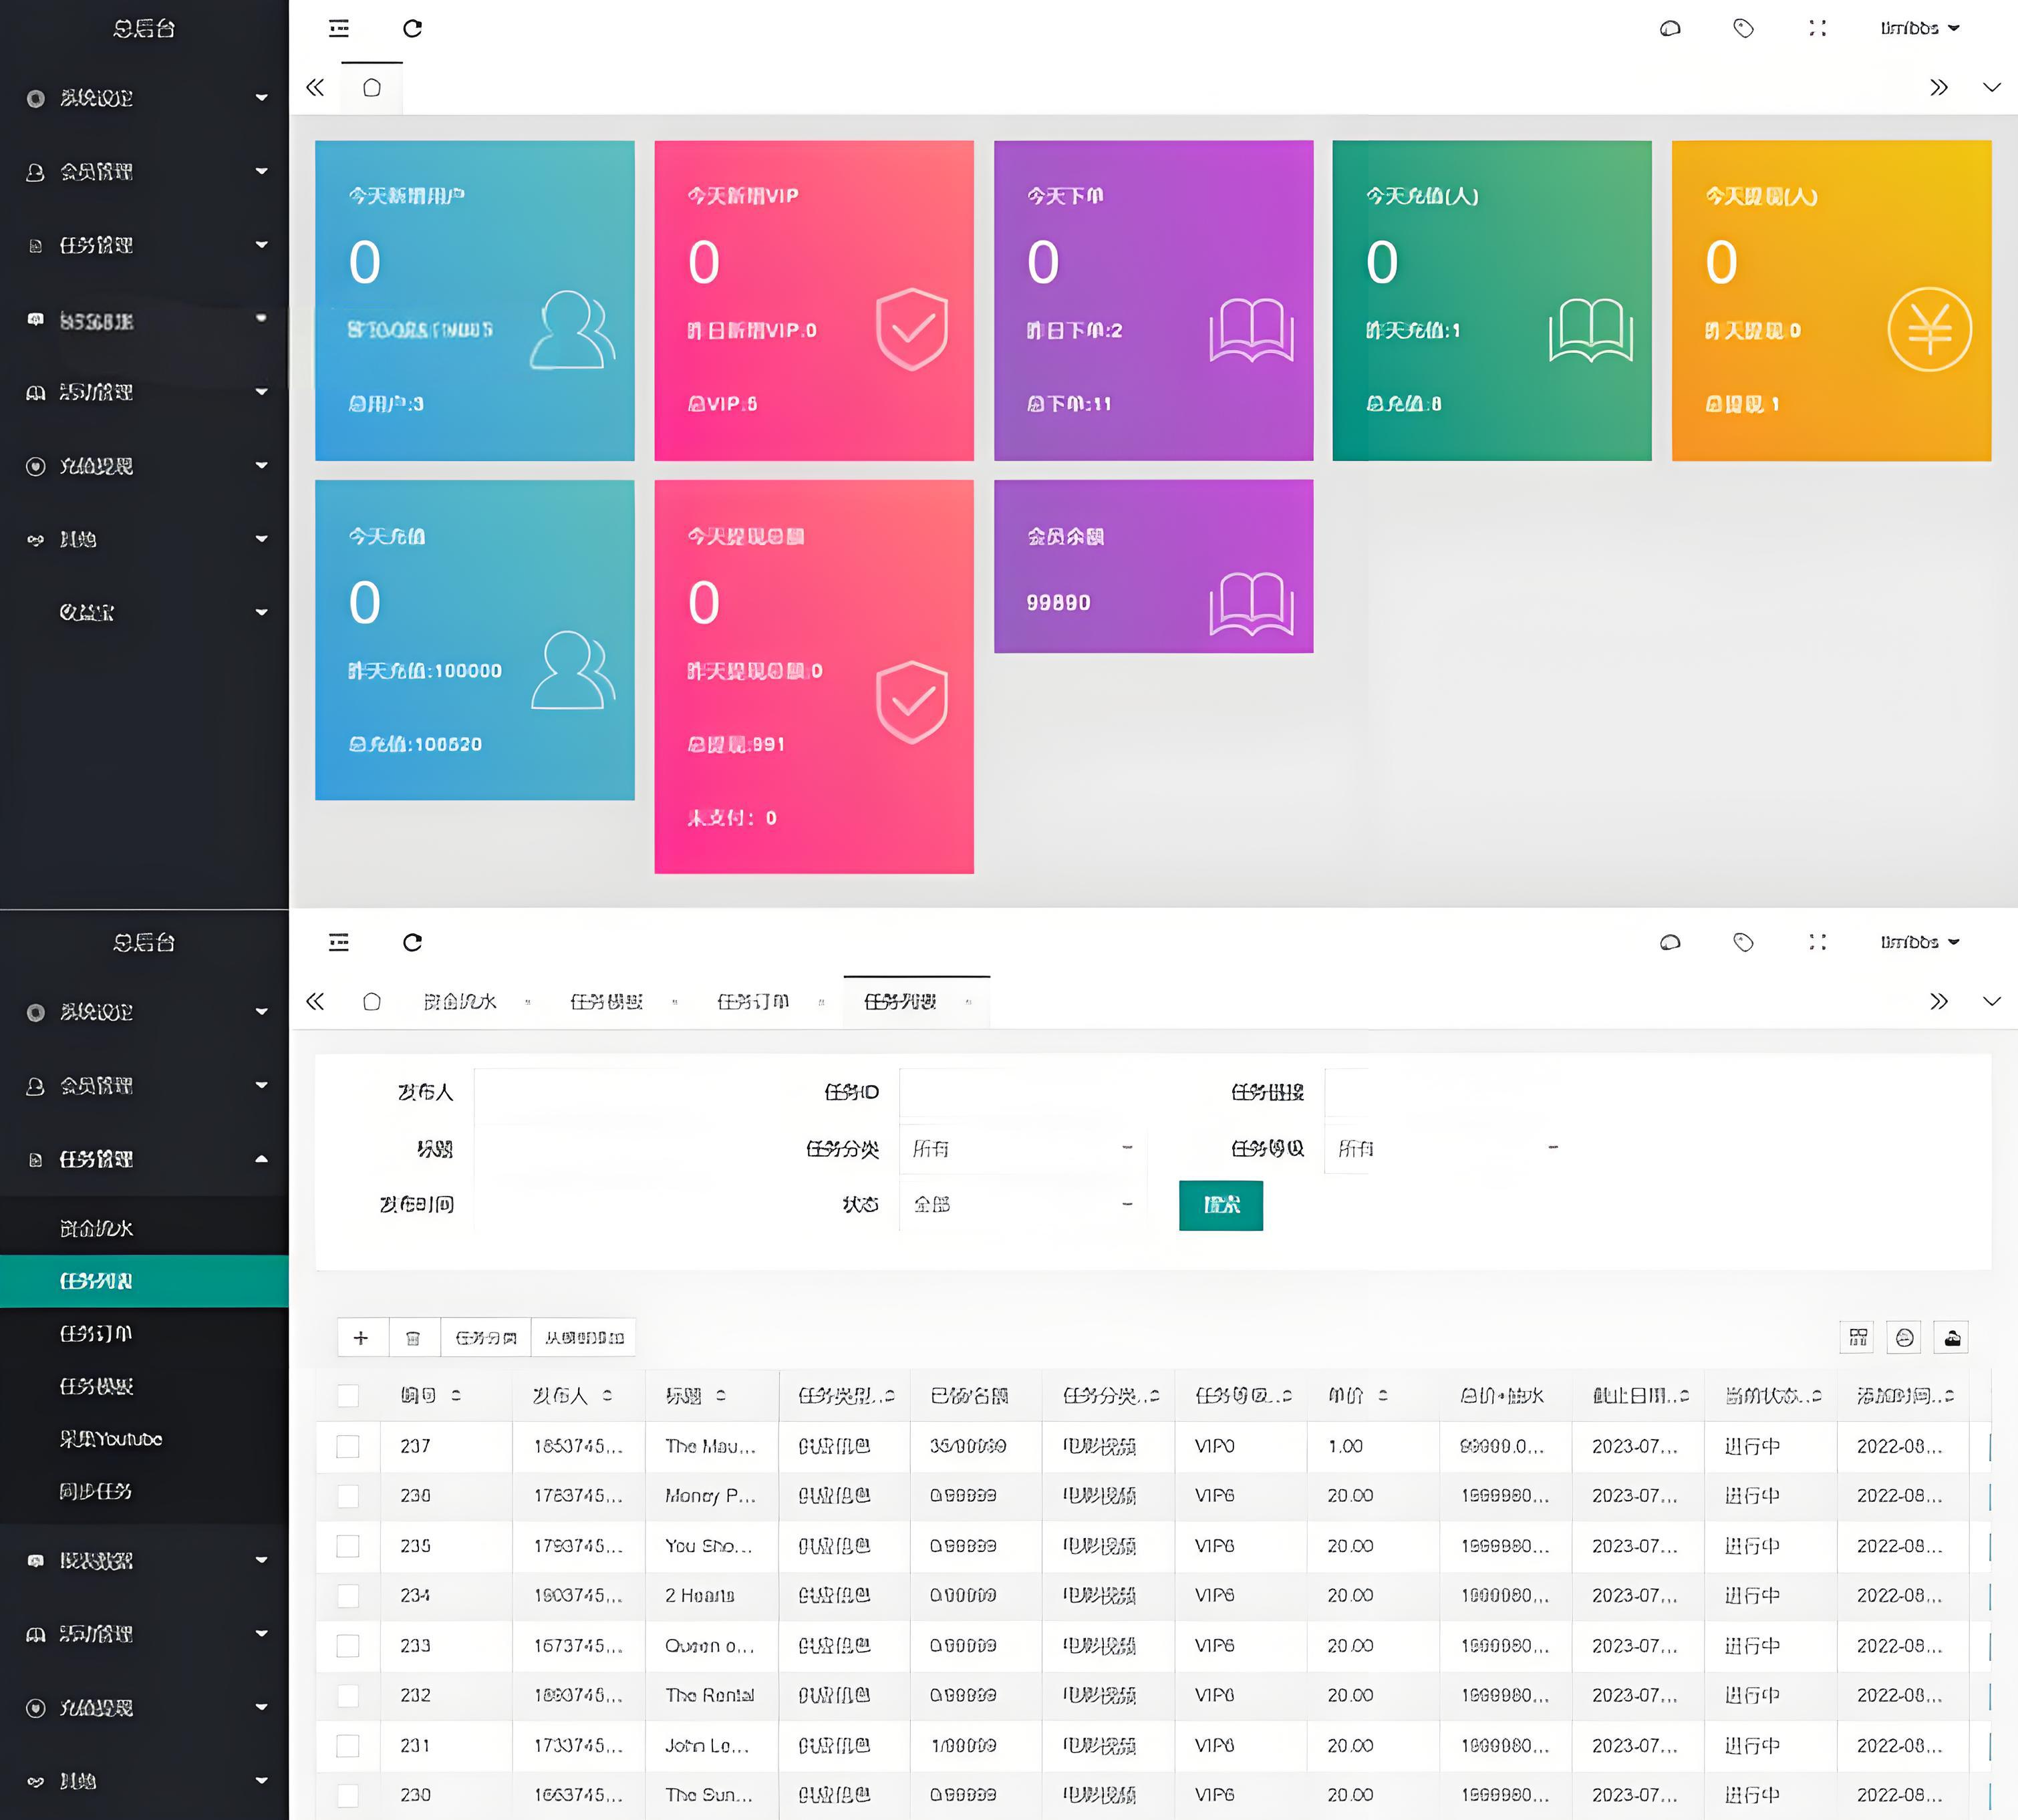Image resolution: width=2018 pixels, height=1820 pixels.
Task: Open the limbbs user dropdown in the top panel
Action: (1919, 28)
